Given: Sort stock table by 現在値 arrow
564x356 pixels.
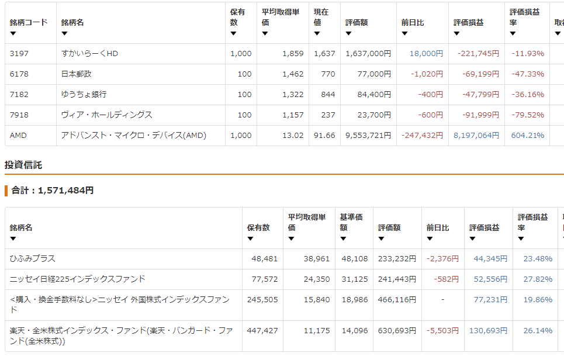Looking at the screenshot, I should 317,33.
